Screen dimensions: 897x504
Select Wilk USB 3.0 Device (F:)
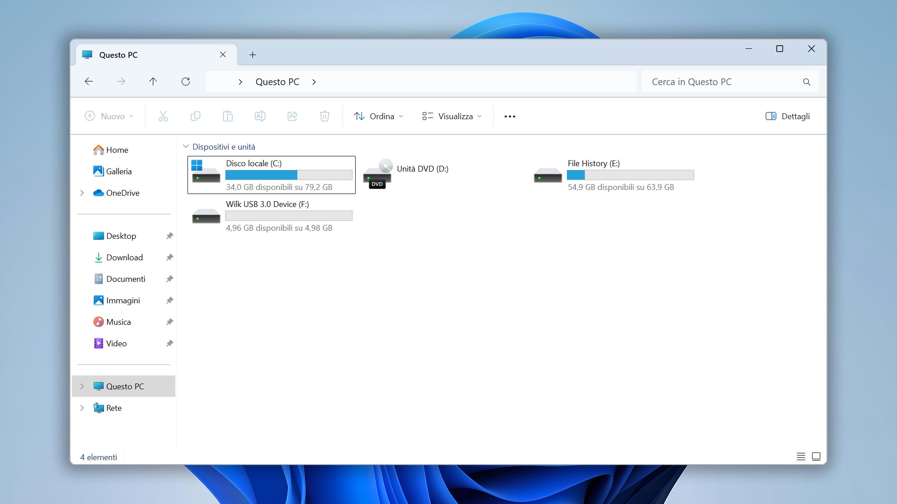pyautogui.click(x=271, y=216)
